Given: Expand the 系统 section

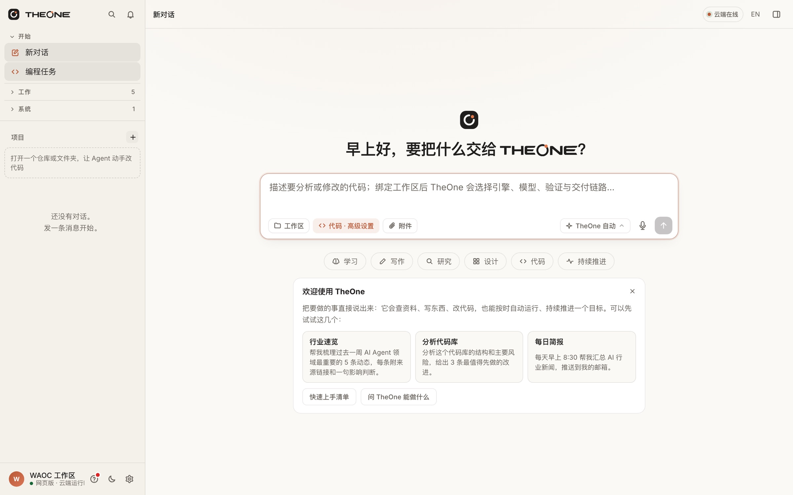Looking at the screenshot, I should 72,109.
